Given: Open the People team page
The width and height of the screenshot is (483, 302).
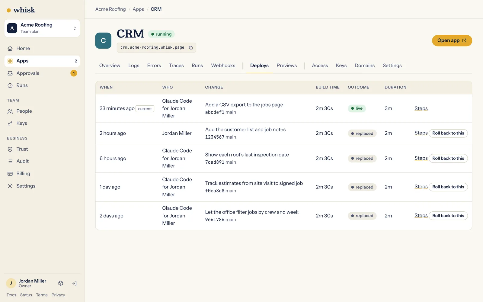Looking at the screenshot, I should [42, 111].
